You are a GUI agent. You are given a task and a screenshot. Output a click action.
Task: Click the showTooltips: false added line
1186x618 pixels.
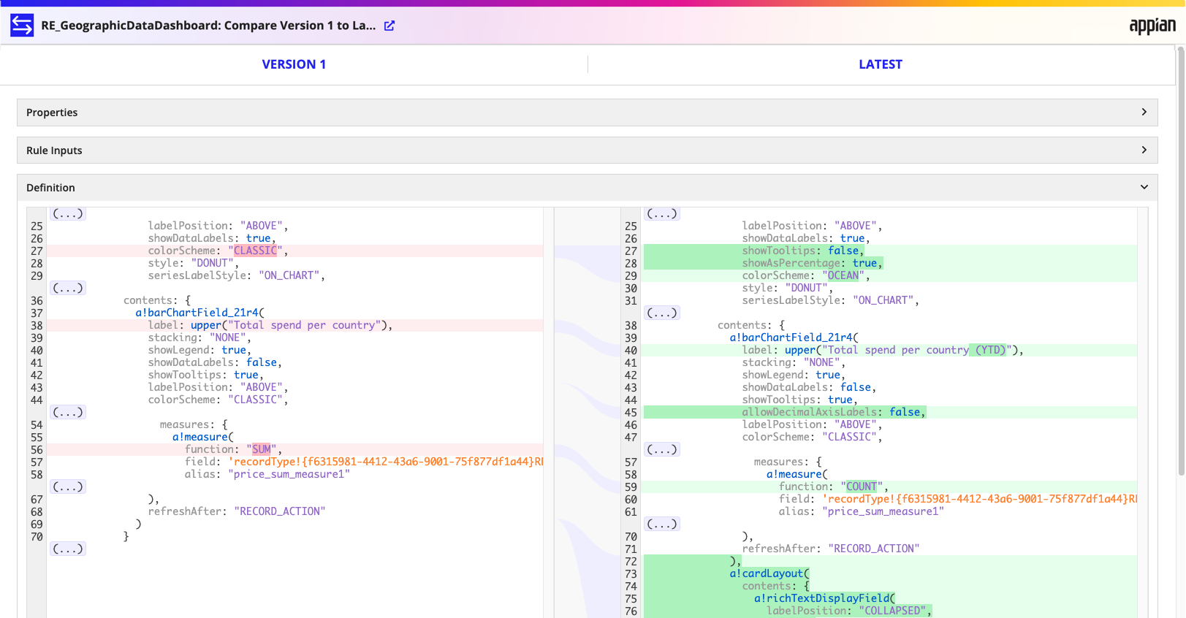coord(802,251)
